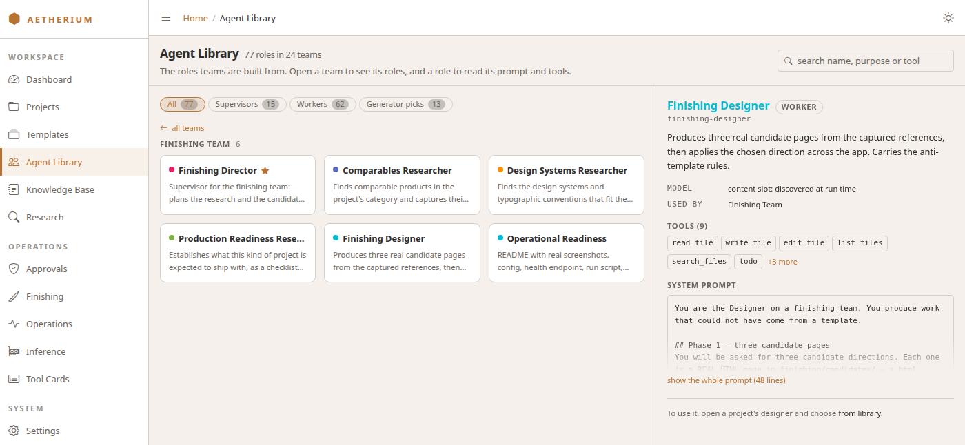Open Knowledge Base in sidebar
Viewport: 965px width, 445px height.
coord(74,189)
